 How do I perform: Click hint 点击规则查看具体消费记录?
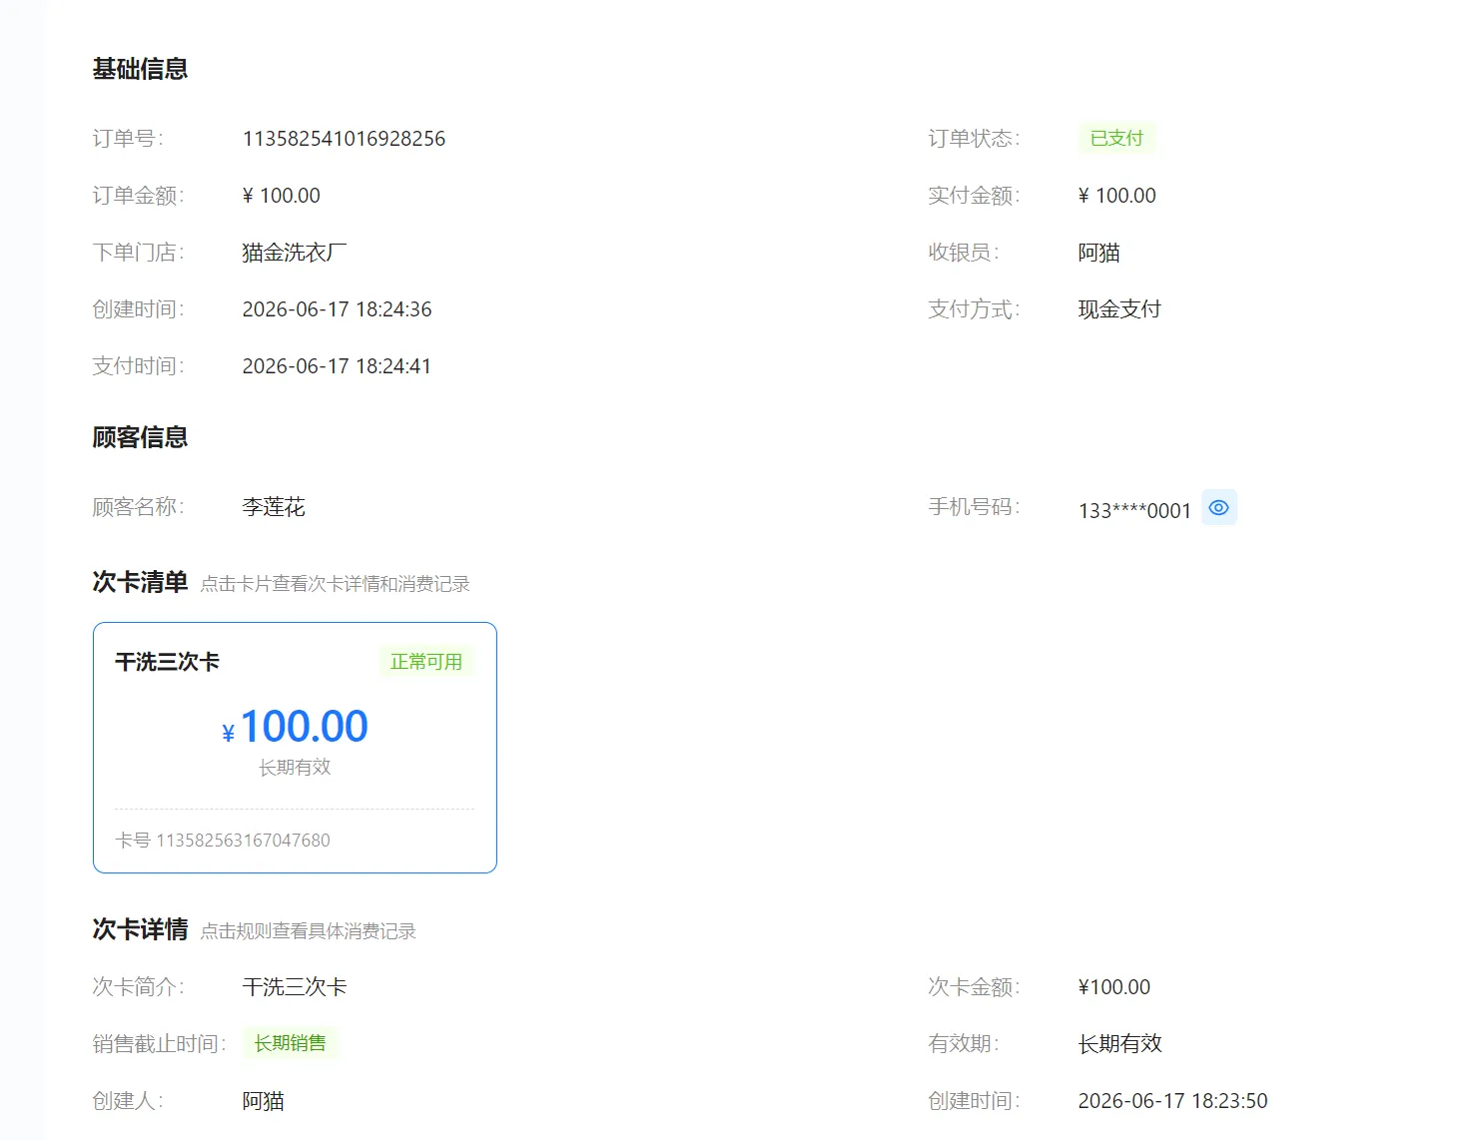pyautogui.click(x=308, y=931)
